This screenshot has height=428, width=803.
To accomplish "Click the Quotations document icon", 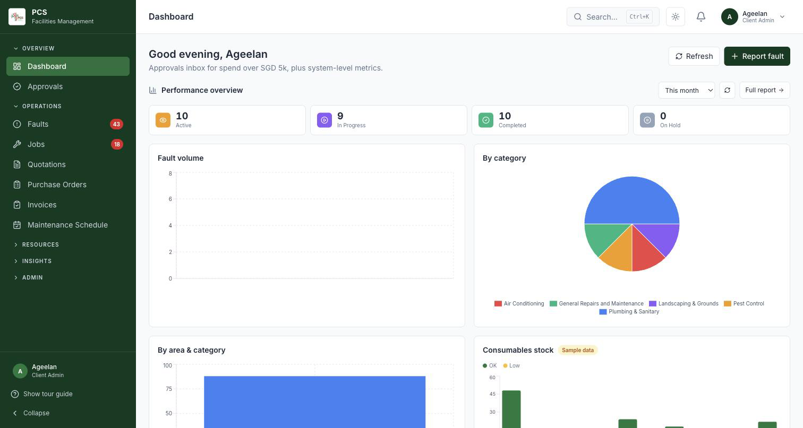I will point(17,164).
